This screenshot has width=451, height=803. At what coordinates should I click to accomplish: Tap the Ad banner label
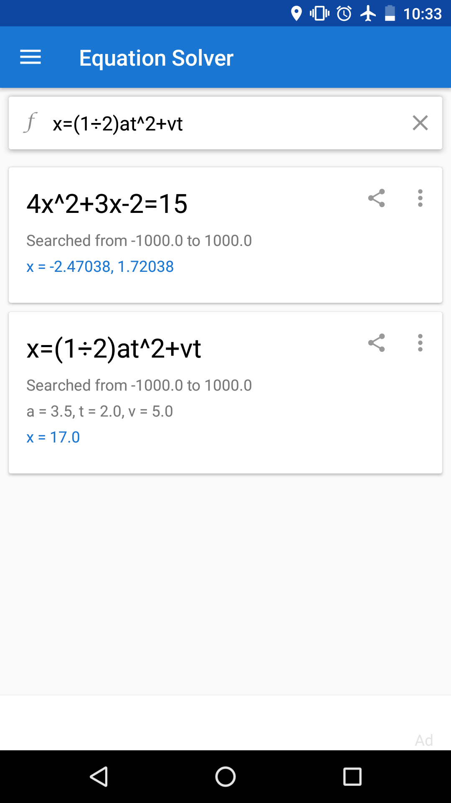pyautogui.click(x=424, y=740)
